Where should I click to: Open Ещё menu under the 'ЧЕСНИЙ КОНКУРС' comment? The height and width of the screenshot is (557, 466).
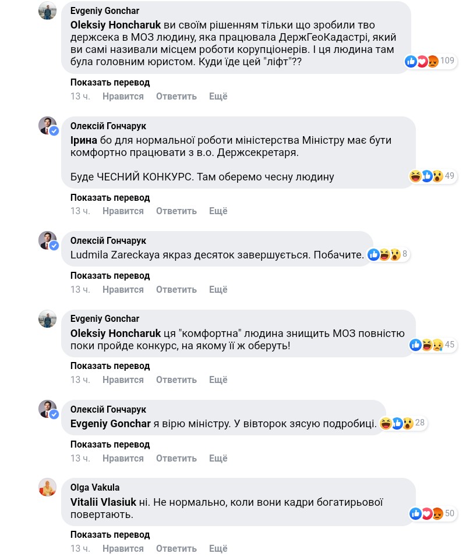pyautogui.click(x=218, y=211)
